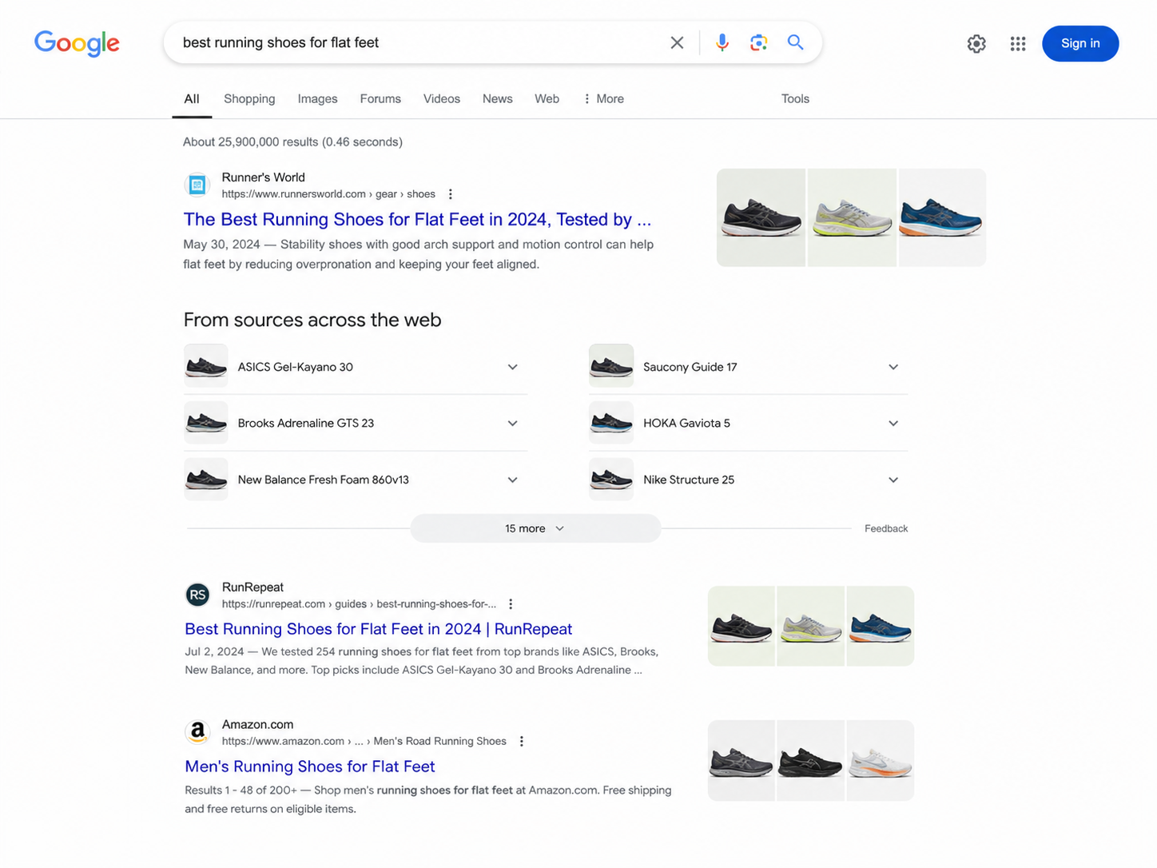This screenshot has width=1157, height=868.
Task: Click the magnifying glass search icon
Action: pyautogui.click(x=795, y=42)
